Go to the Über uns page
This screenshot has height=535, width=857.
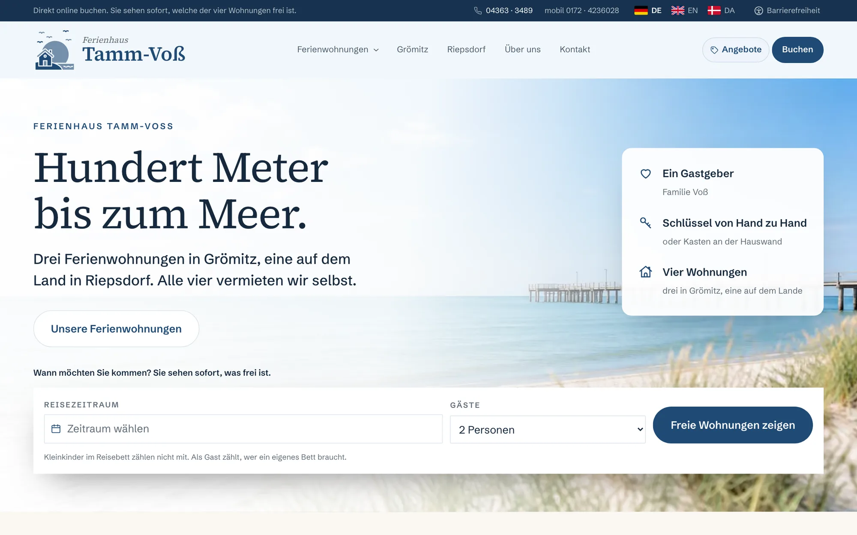tap(522, 49)
